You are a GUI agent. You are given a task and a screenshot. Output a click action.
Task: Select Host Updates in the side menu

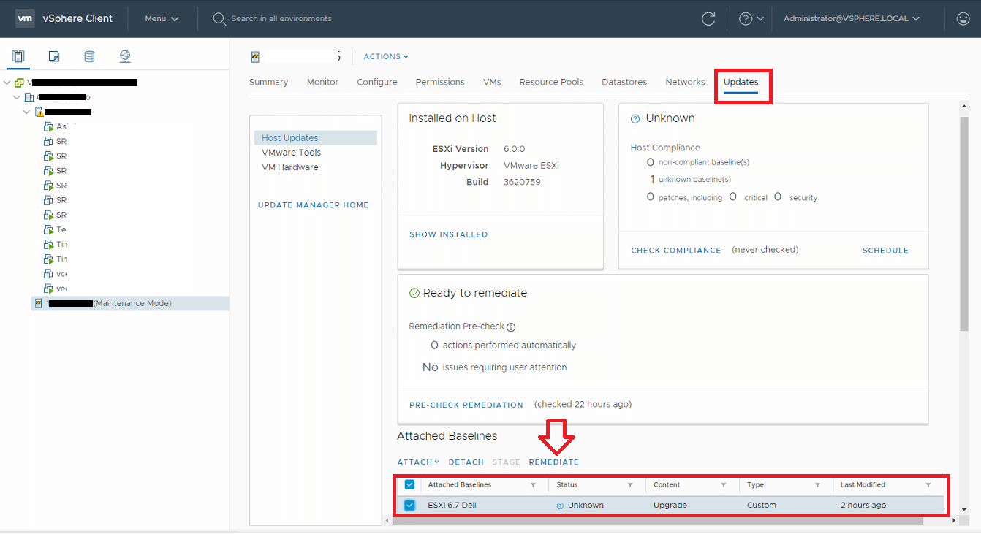coord(316,138)
